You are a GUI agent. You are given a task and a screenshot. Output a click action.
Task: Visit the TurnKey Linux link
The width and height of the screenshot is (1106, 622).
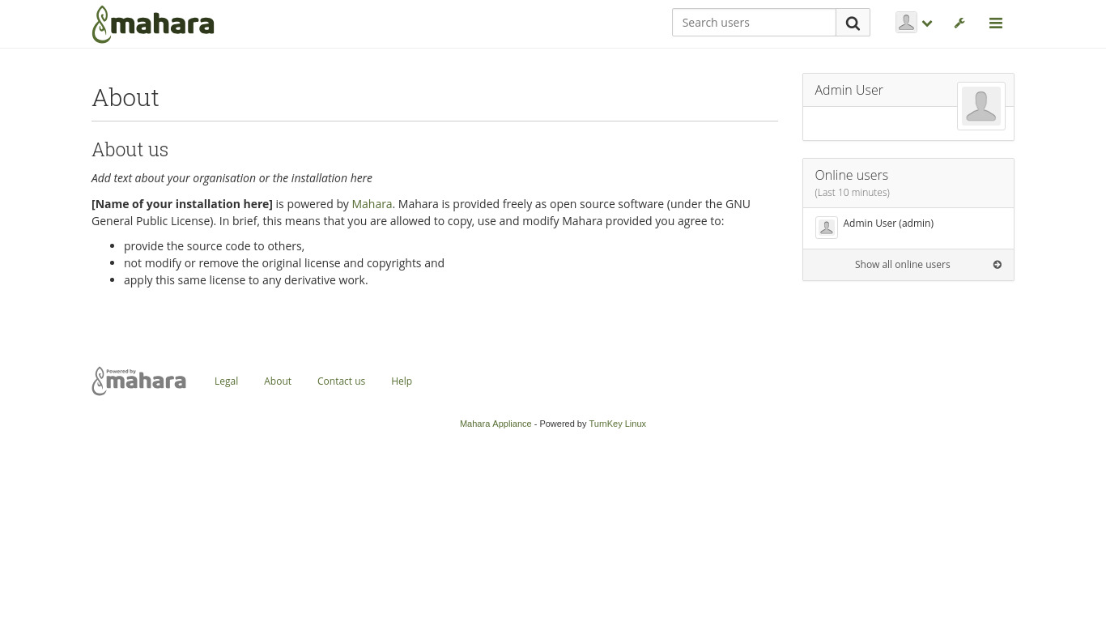(617, 424)
